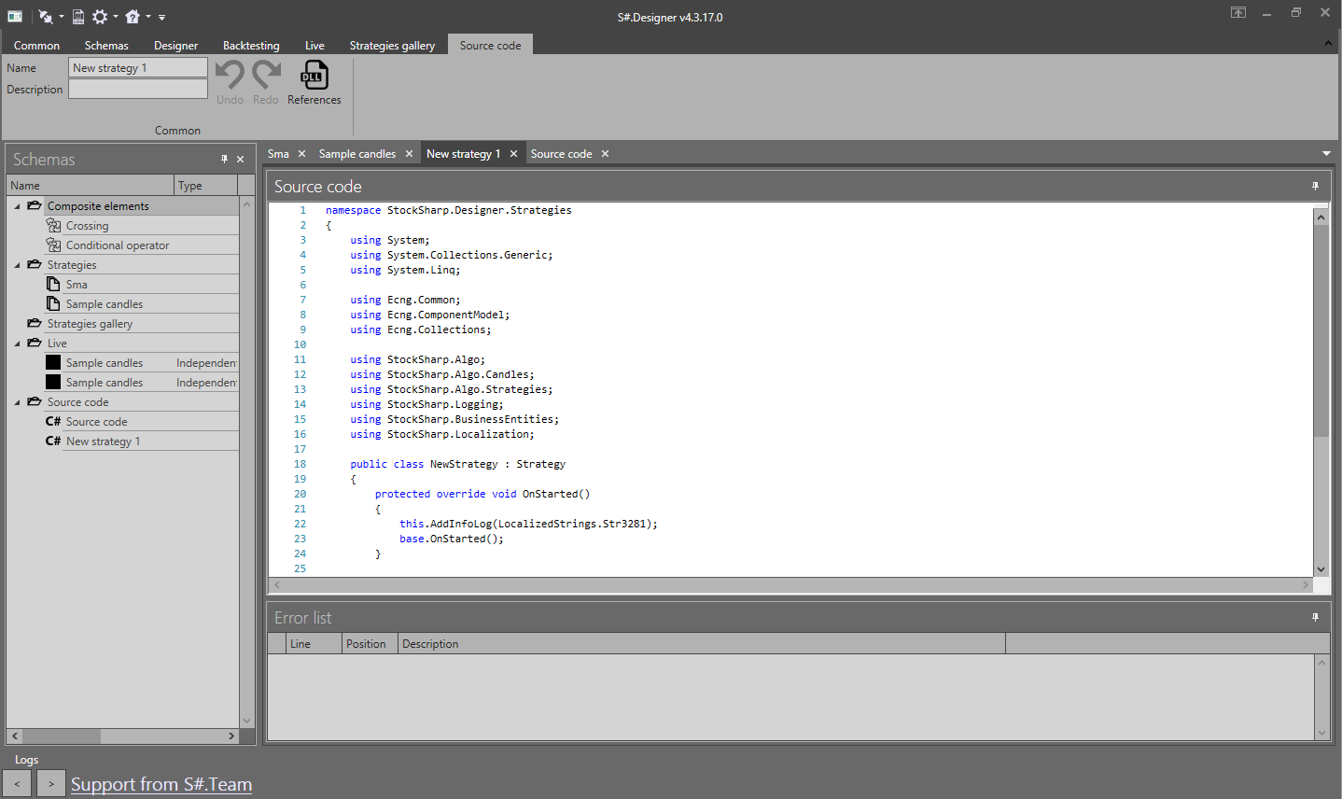
Task: Switch to the Sample candles document tab
Action: click(x=356, y=154)
